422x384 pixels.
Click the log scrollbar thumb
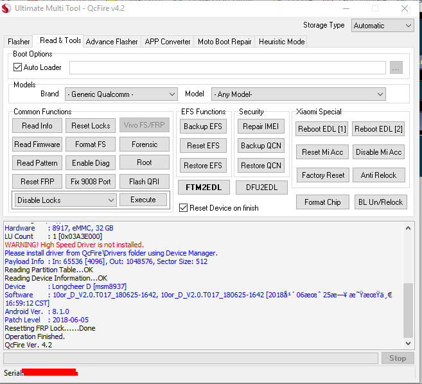(409, 310)
